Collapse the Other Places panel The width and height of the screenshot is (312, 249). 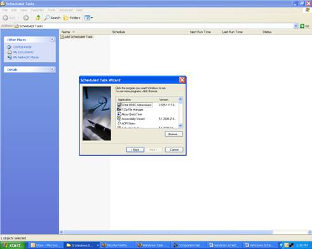pyautogui.click(x=52, y=39)
